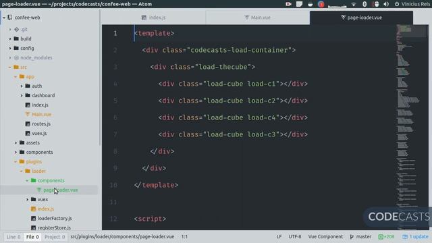Select page-loader.vue in the tree
432x243 pixels.
coord(61,190)
